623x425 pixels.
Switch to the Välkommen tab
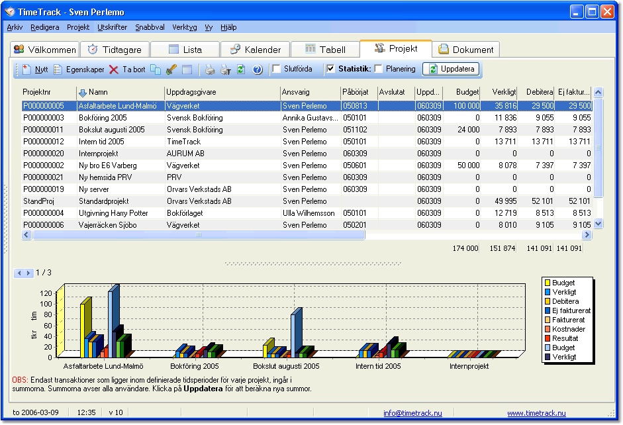(x=44, y=50)
